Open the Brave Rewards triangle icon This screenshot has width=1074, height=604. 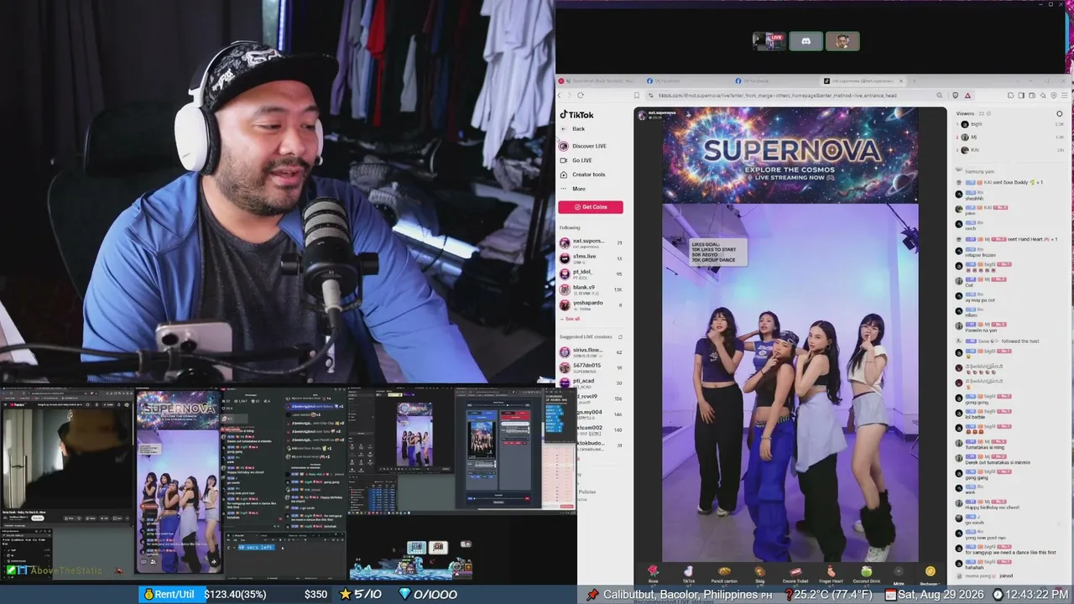click(x=967, y=96)
